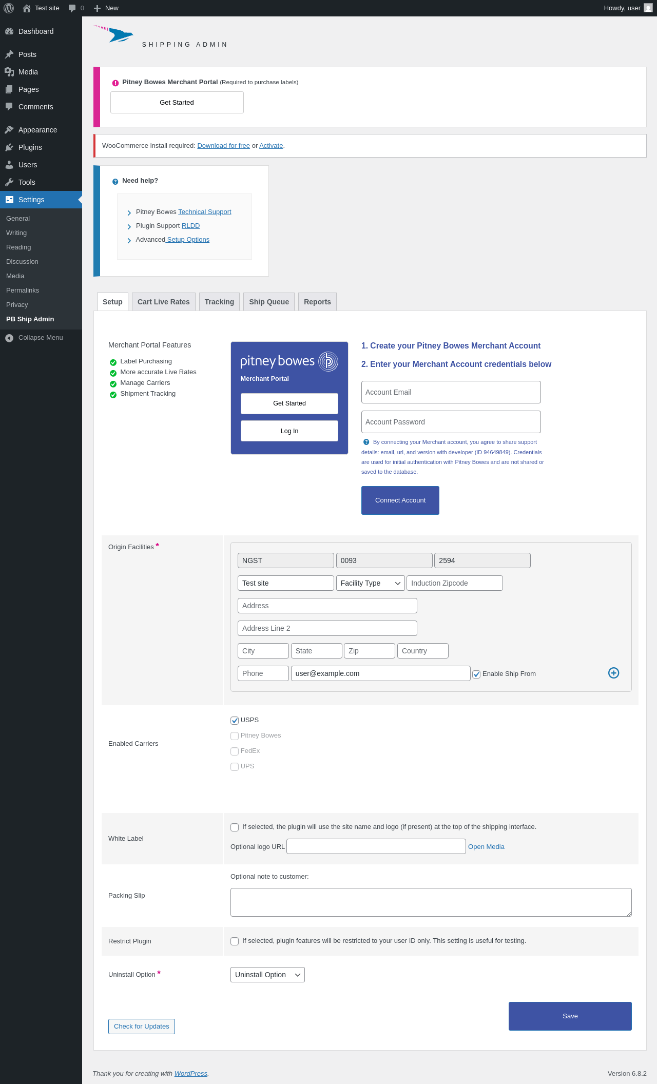Image resolution: width=657 pixels, height=1084 pixels.
Task: Switch to the Tracking tab
Action: pyautogui.click(x=219, y=302)
